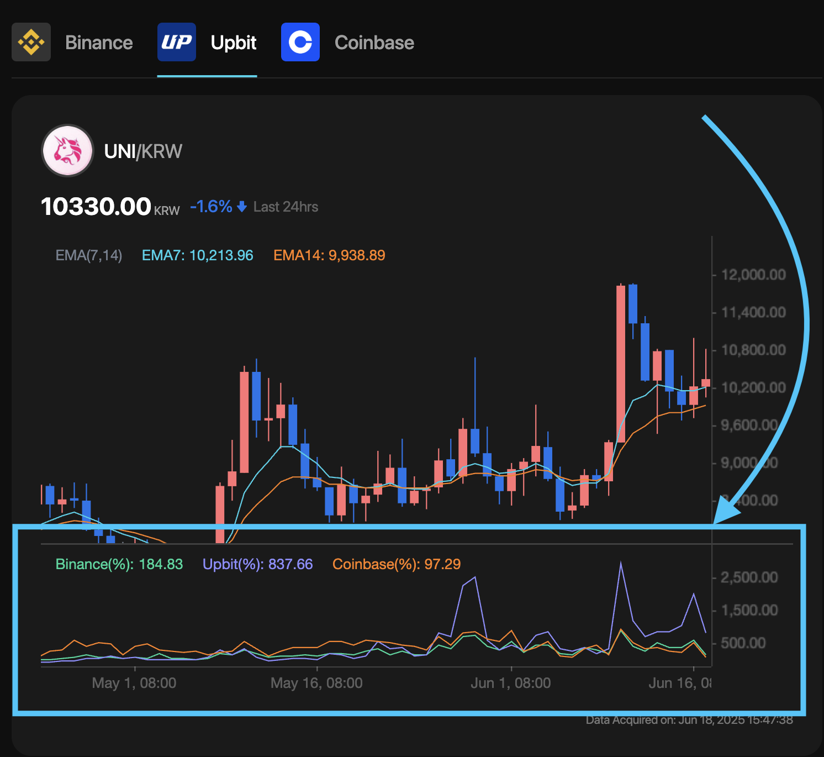Image resolution: width=824 pixels, height=757 pixels.
Task: Click the blue down arrow beside -1.6%
Action: click(x=242, y=207)
